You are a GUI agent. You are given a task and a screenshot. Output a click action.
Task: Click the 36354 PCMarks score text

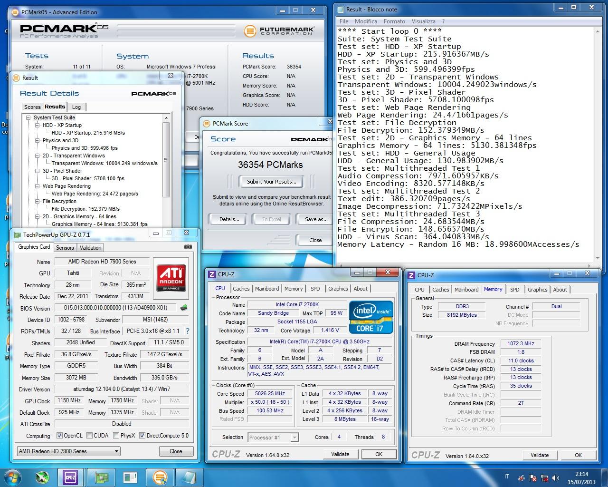(270, 165)
